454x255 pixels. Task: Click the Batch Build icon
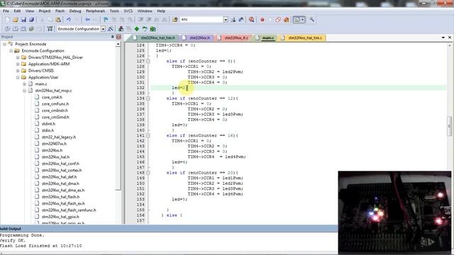point(31,29)
